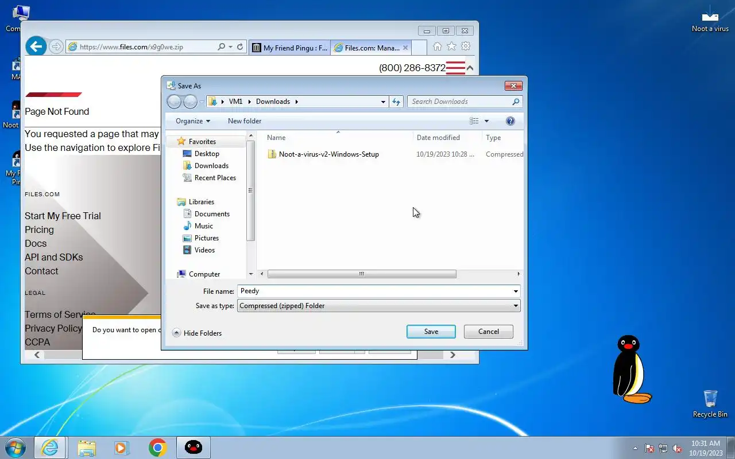The image size is (735, 459).
Task: Click the Search Downloads field
Action: [x=460, y=102]
